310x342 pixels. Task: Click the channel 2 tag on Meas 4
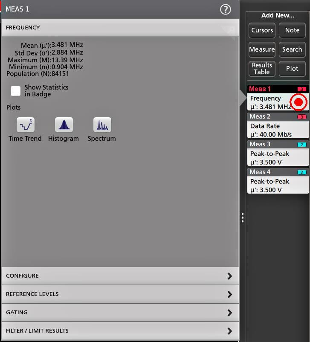301,172
